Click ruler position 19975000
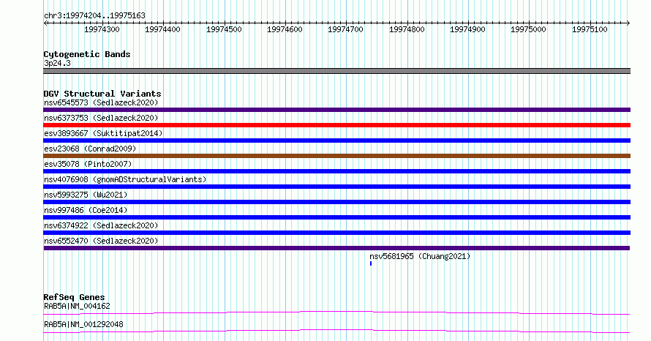The height and width of the screenshot is (341, 651). point(529,29)
